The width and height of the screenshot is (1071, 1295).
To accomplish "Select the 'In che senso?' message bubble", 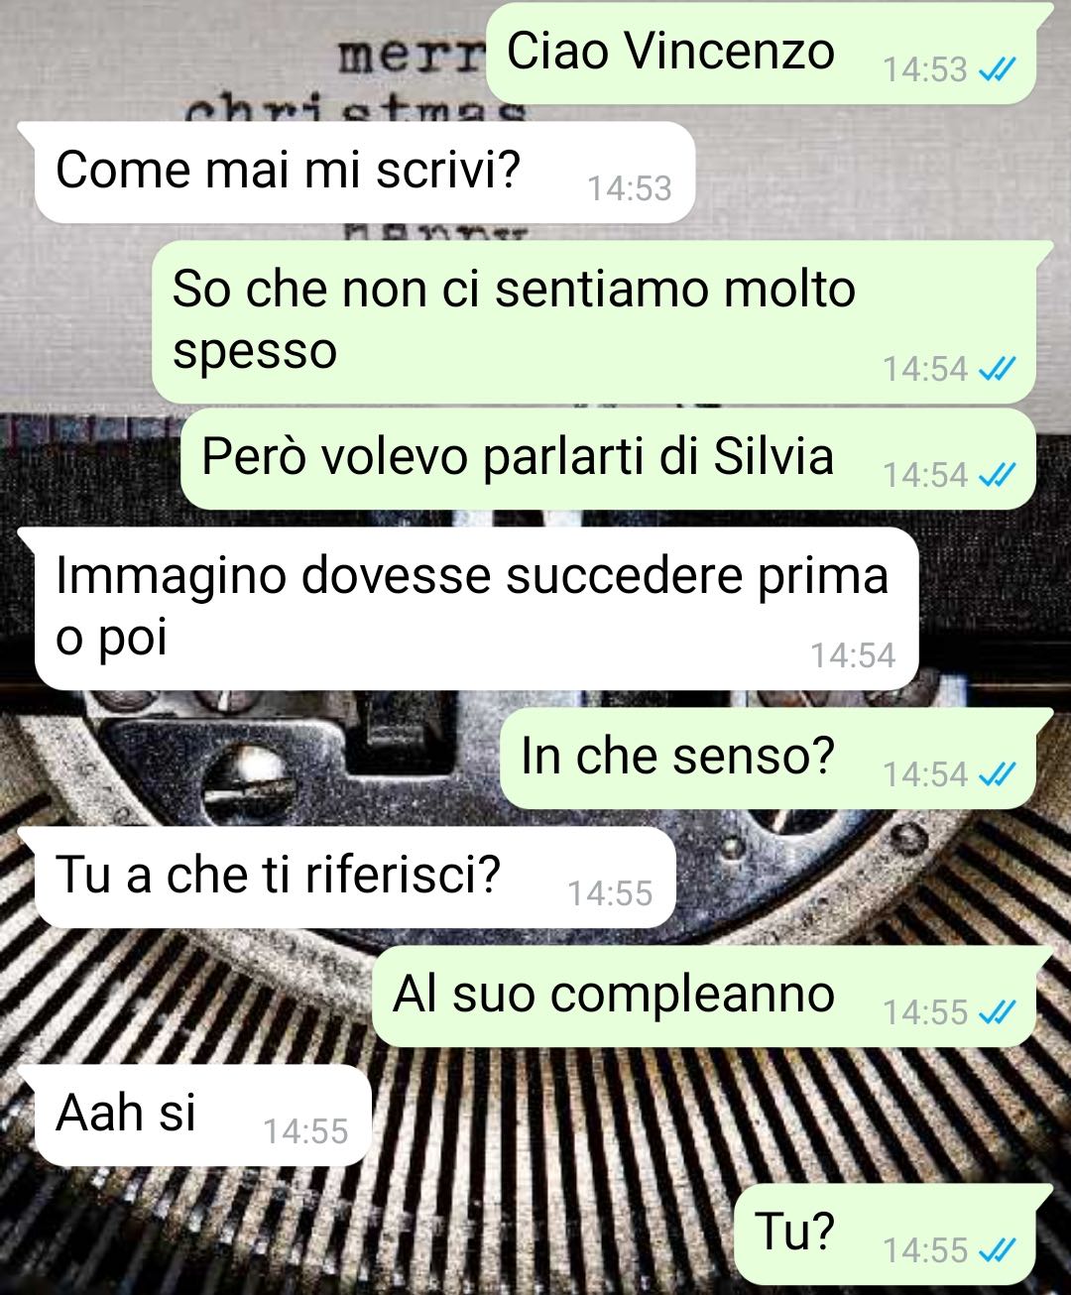I will click(769, 759).
